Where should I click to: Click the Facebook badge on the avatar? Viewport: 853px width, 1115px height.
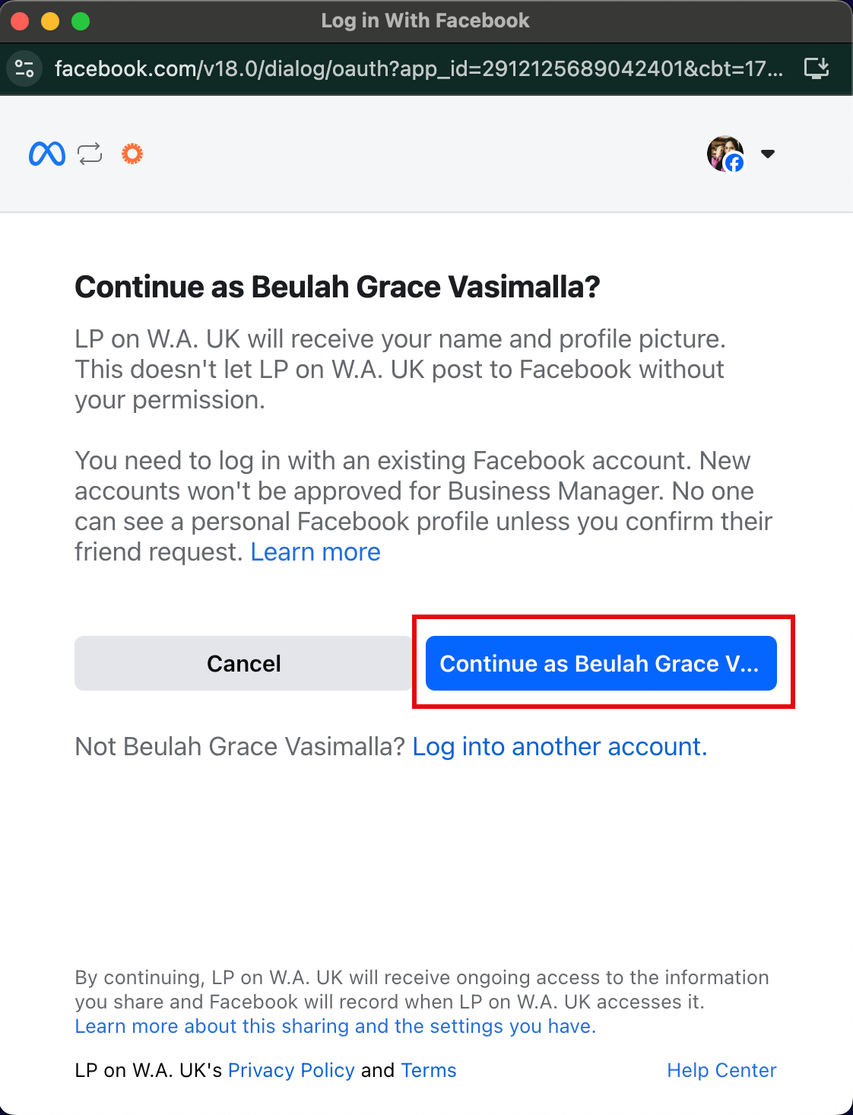734,163
